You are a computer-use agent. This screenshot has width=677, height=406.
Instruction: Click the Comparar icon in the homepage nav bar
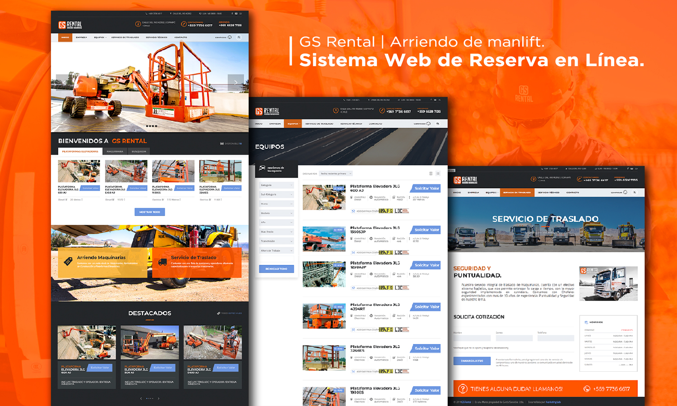(x=230, y=37)
